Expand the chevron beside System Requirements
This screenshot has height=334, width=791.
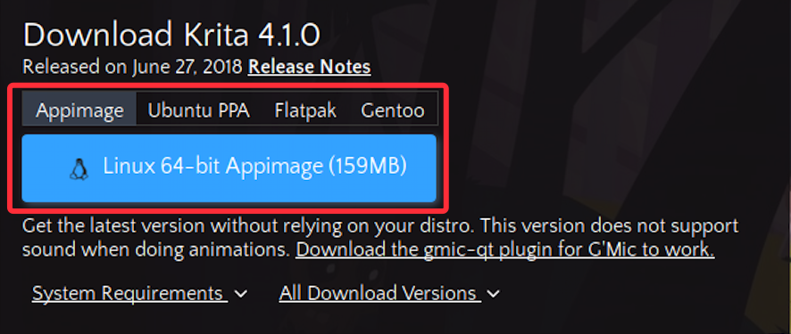tap(242, 294)
